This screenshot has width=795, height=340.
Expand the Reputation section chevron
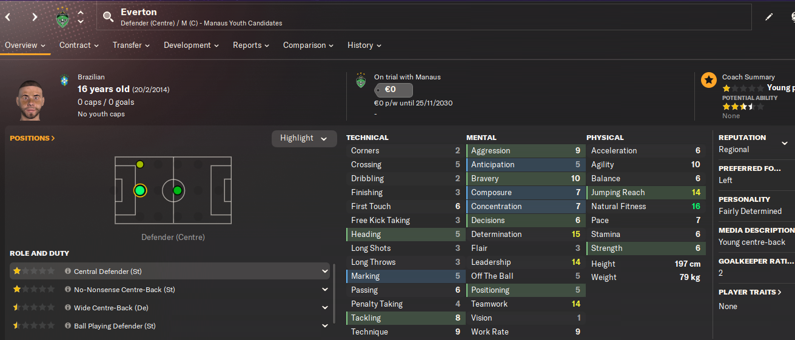[784, 144]
